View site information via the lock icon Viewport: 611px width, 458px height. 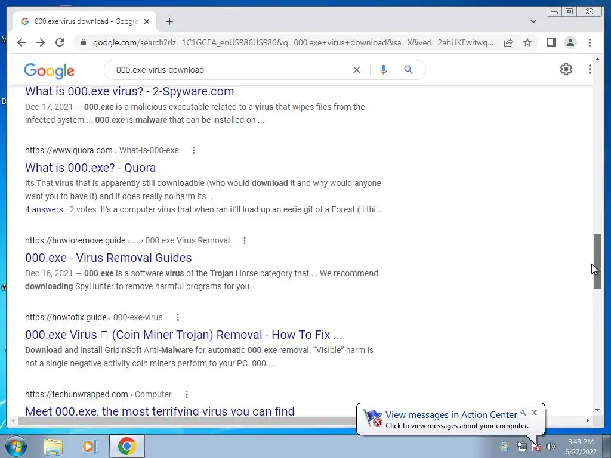(x=83, y=42)
